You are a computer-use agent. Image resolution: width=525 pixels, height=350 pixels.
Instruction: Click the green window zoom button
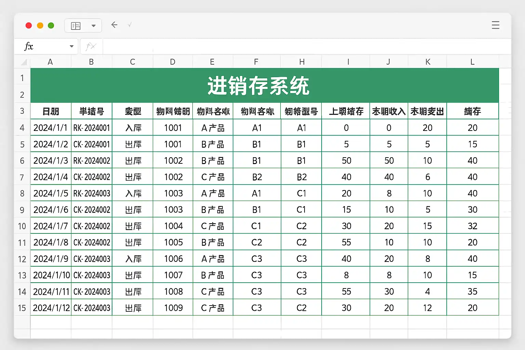pos(51,26)
